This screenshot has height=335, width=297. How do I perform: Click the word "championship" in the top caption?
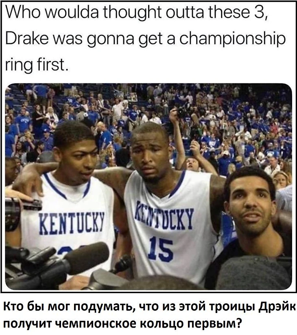click(232, 39)
